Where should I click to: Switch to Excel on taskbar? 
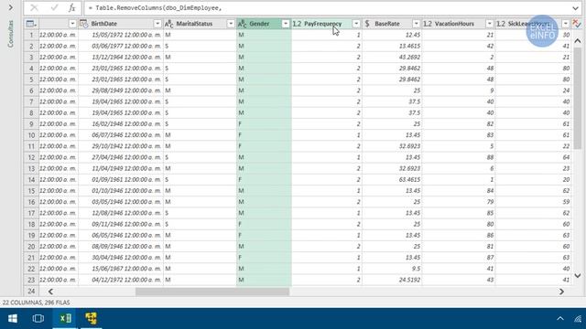tap(65, 319)
